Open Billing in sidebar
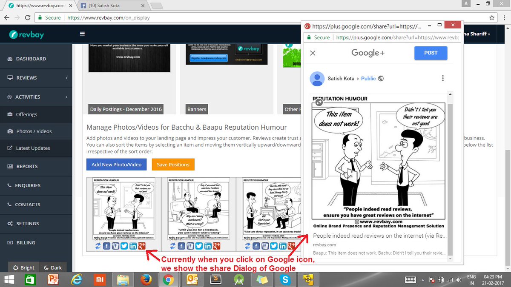Viewport: 511px width, 287px height. [36, 243]
